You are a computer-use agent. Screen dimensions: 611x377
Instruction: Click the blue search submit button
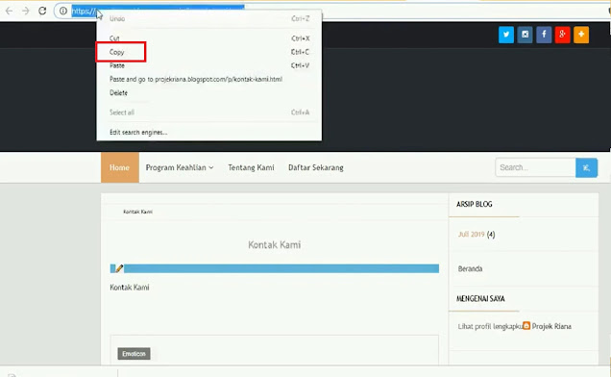tap(586, 167)
